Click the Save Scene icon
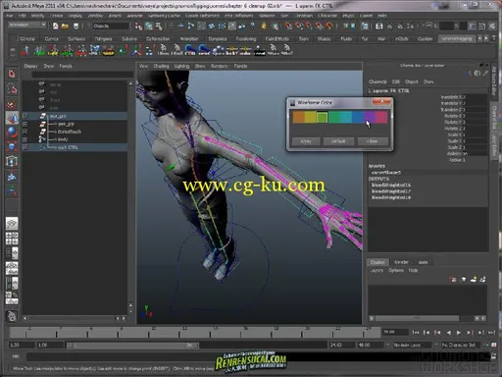 tap(75, 26)
